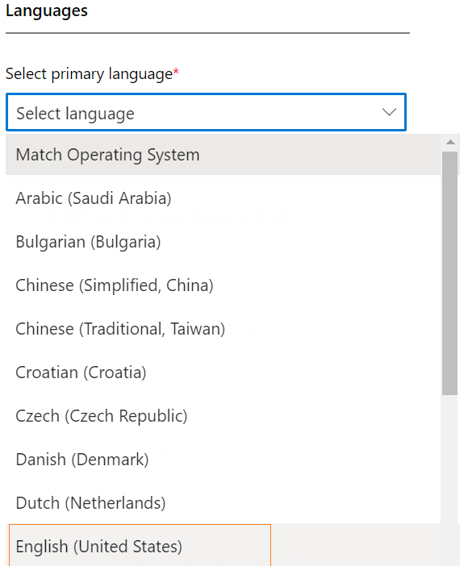Select English (United States)
Viewport: 468px width, 566px height.
click(x=140, y=546)
